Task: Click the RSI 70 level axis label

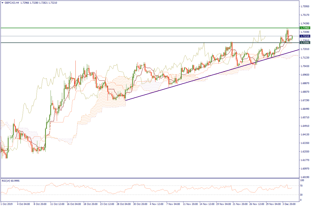Action: coord(302,186)
